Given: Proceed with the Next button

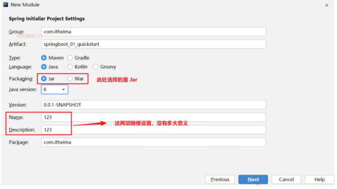Looking at the screenshot, I should (253, 179).
